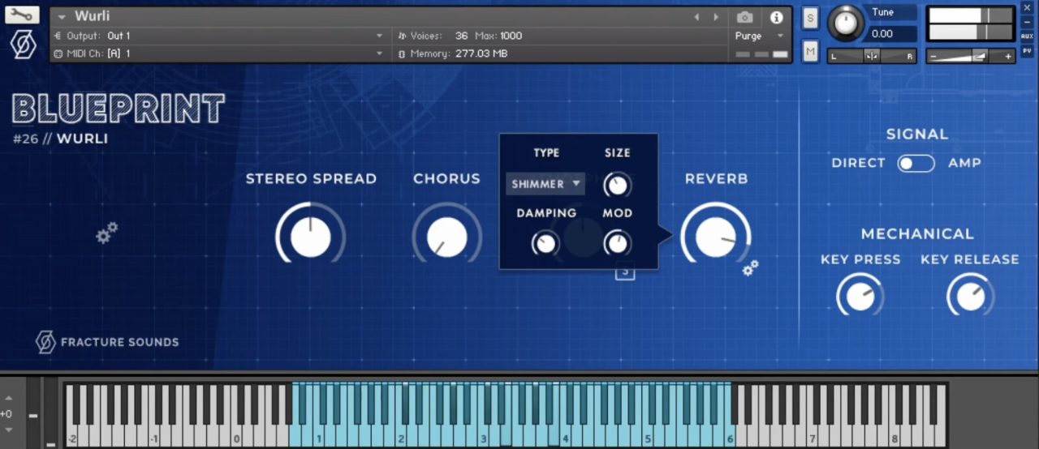The width and height of the screenshot is (1039, 449).
Task: Click the reverb Mod knob
Action: (x=618, y=243)
